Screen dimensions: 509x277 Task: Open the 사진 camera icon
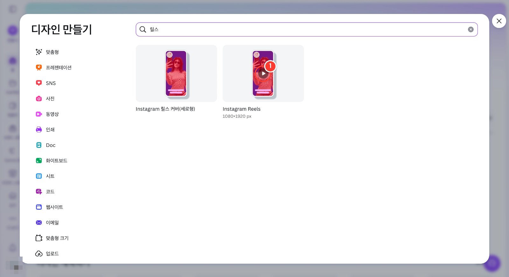click(x=39, y=98)
